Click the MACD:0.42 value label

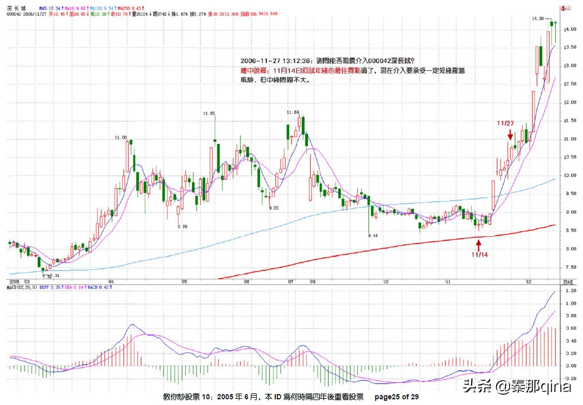(99, 287)
